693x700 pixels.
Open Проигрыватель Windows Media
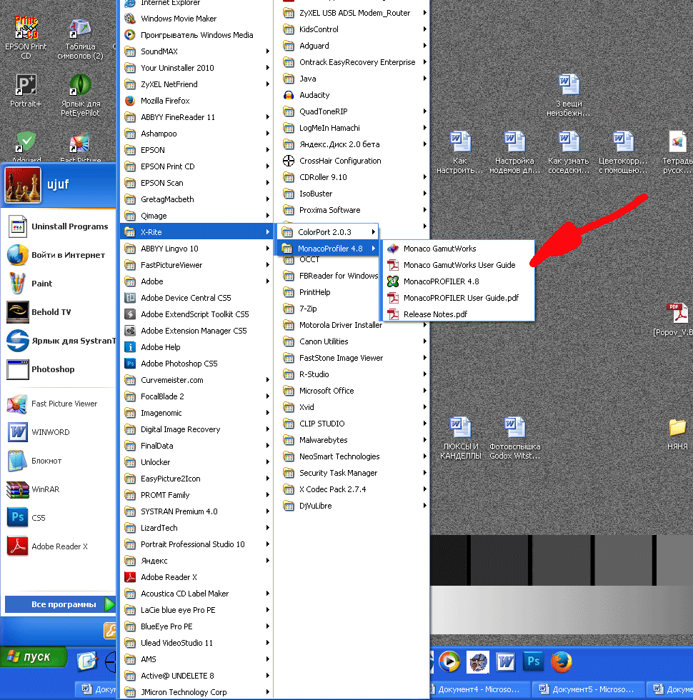(x=196, y=35)
